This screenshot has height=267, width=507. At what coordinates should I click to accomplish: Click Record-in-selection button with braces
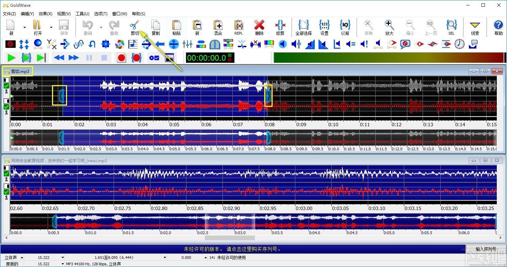136,58
